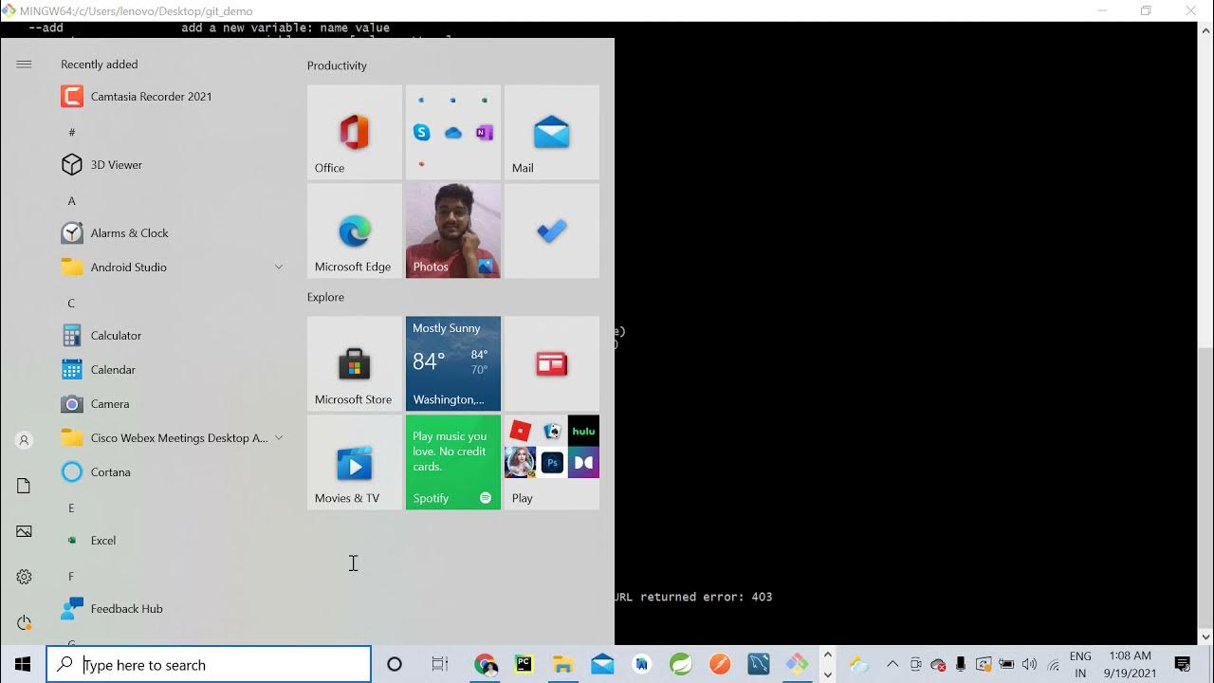Open the weather widget on the taskbar
This screenshot has height=683, width=1214.
tap(858, 665)
